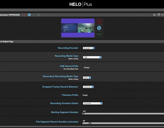The width and height of the screenshot is (164, 128).
Task: Click the small green stream icon in header bar
Action: (34, 15)
